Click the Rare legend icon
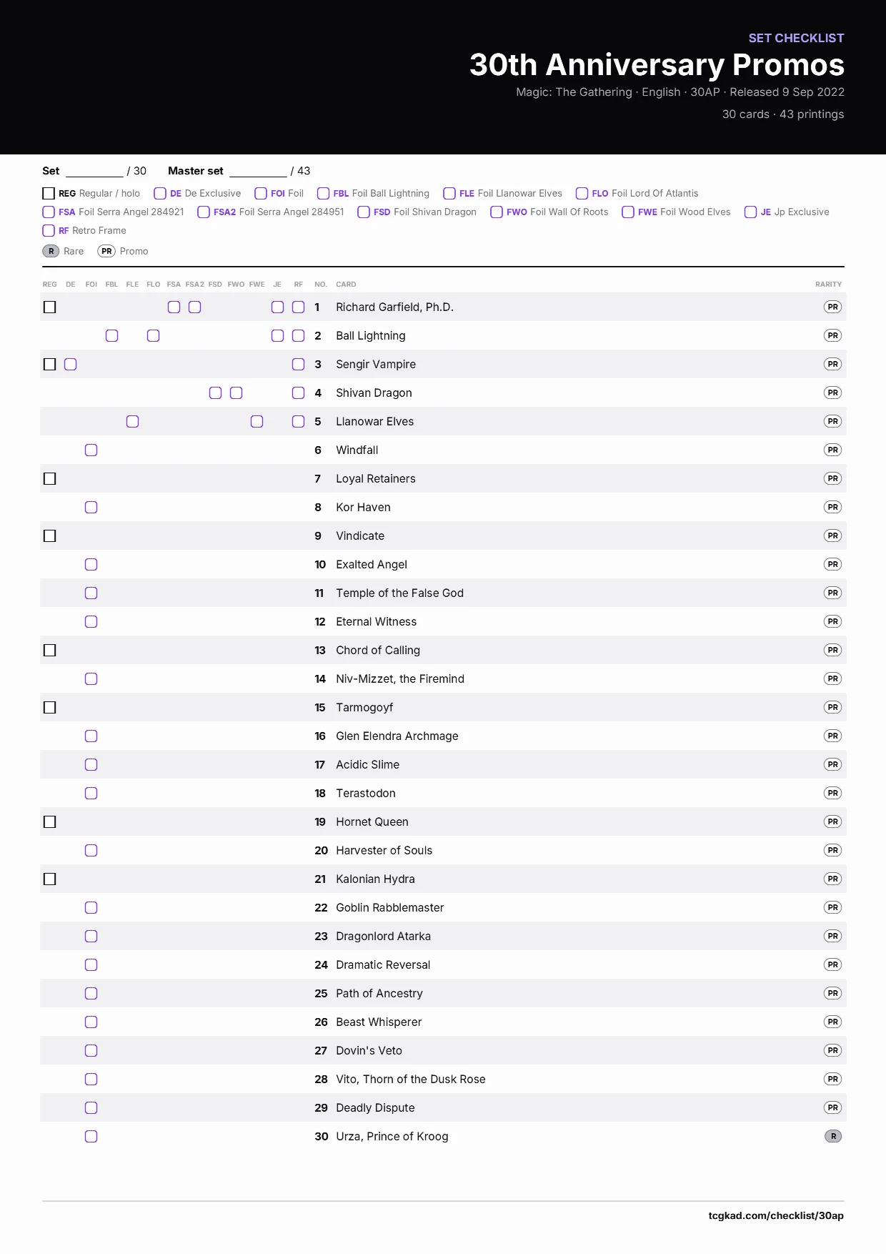This screenshot has width=886, height=1254. point(51,251)
